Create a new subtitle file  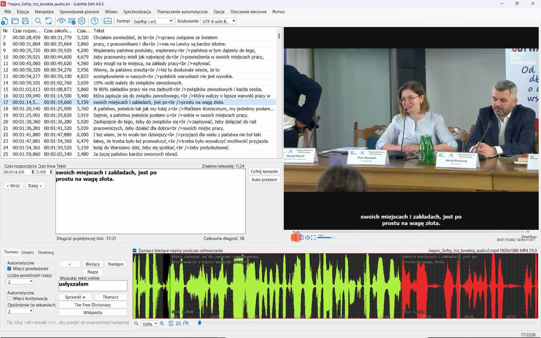(x=5, y=21)
